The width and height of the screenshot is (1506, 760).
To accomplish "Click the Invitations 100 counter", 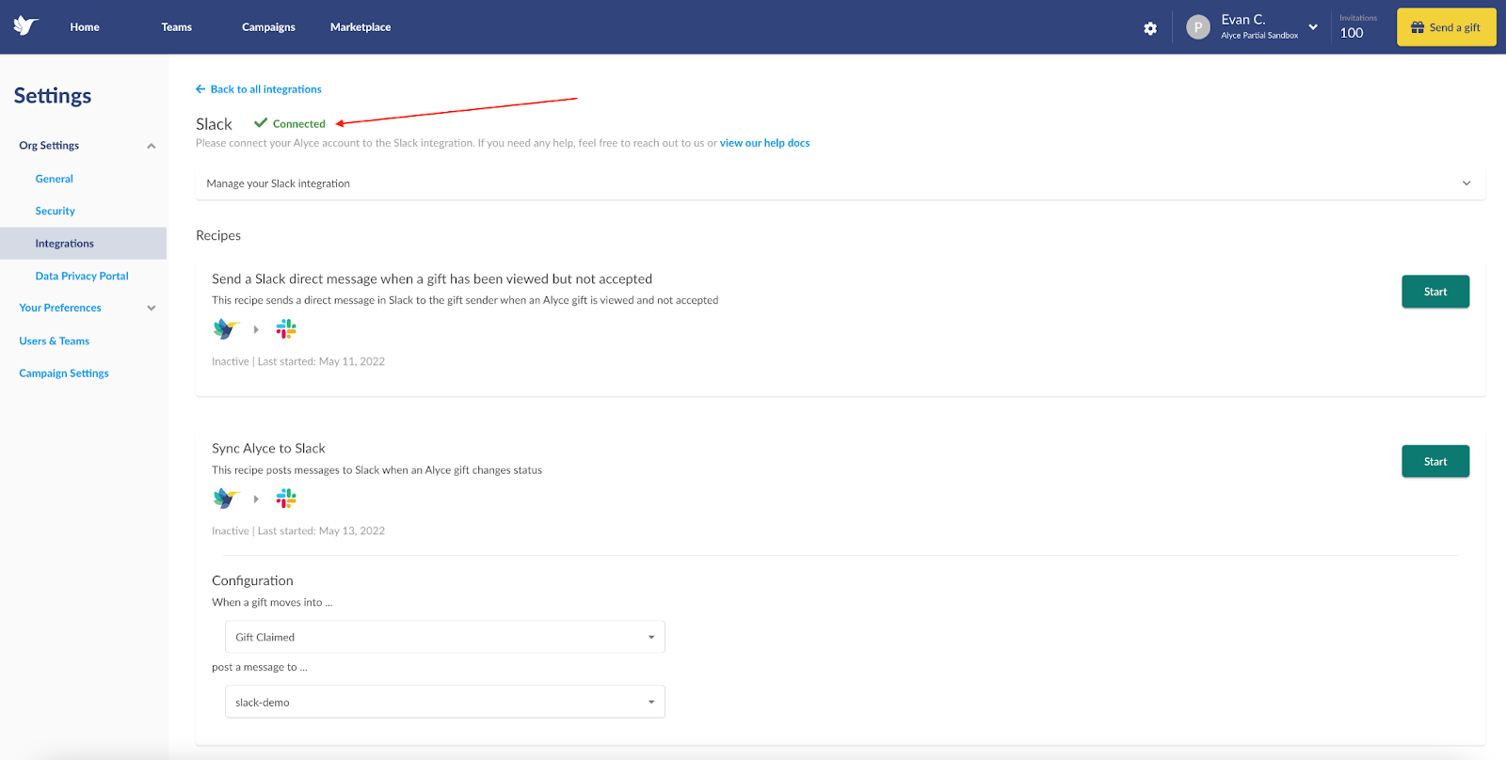I will point(1357,26).
